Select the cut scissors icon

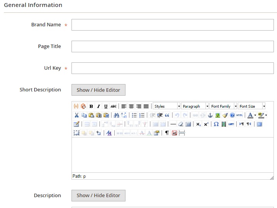coord(77,115)
